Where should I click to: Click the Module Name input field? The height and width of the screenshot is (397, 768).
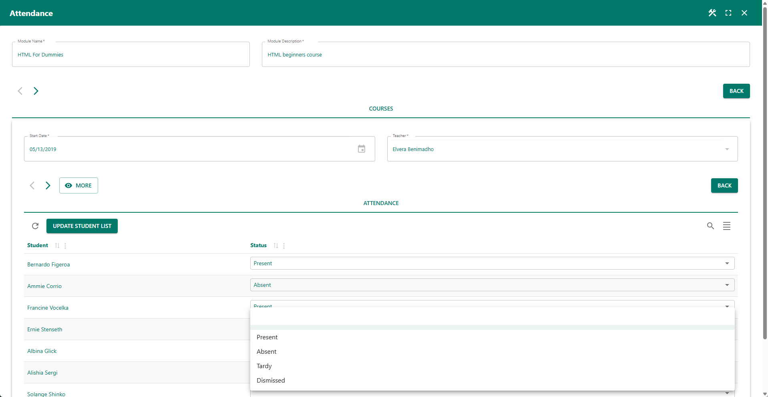[131, 54]
